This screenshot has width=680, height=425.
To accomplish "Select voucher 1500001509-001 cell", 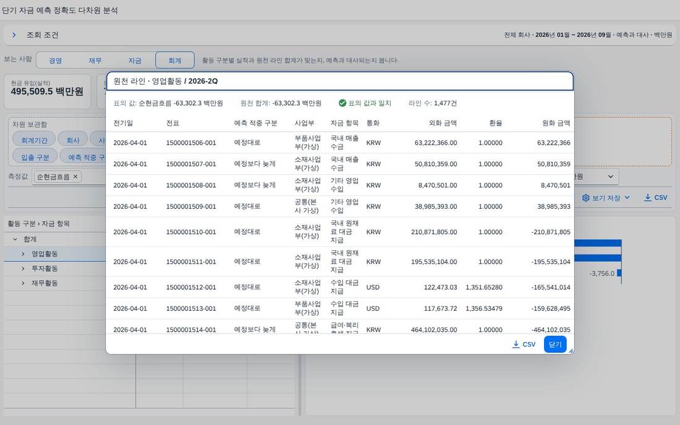I will coord(191,206).
